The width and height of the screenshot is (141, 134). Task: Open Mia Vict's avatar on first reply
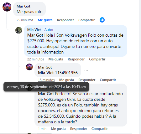pyautogui.click(x=19, y=30)
